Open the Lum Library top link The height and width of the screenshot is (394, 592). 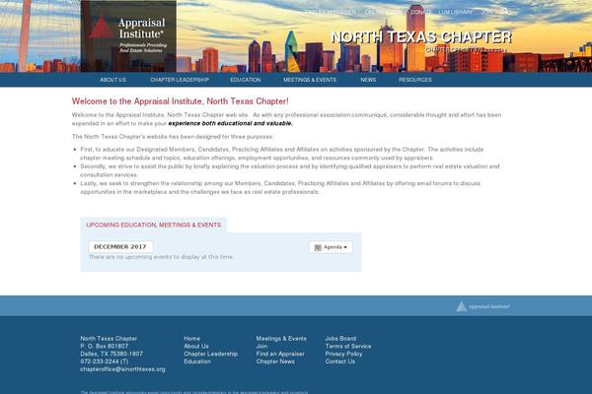456,12
